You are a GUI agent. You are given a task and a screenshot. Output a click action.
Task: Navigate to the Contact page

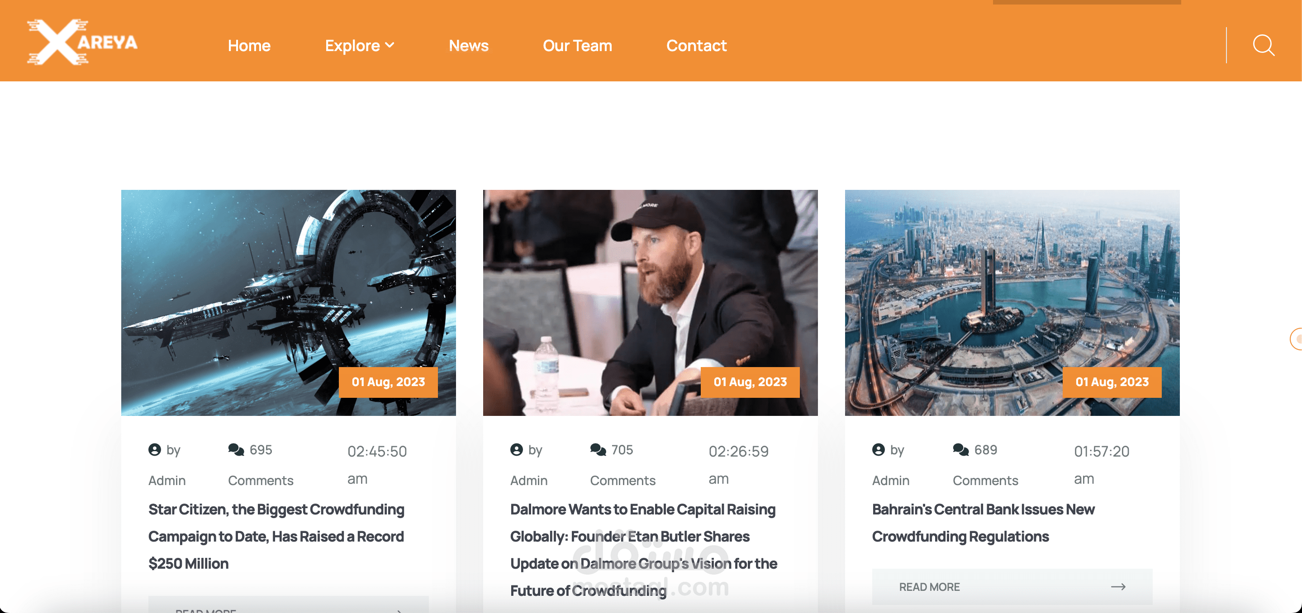[696, 46]
